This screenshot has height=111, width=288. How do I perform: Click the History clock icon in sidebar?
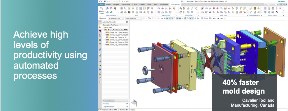(100, 61)
